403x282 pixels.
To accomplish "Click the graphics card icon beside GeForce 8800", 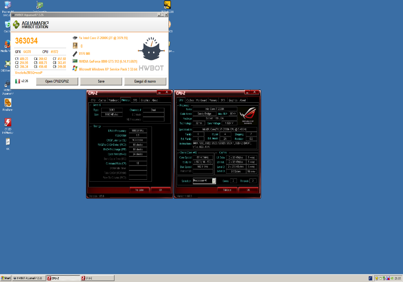I will pos(75,61).
